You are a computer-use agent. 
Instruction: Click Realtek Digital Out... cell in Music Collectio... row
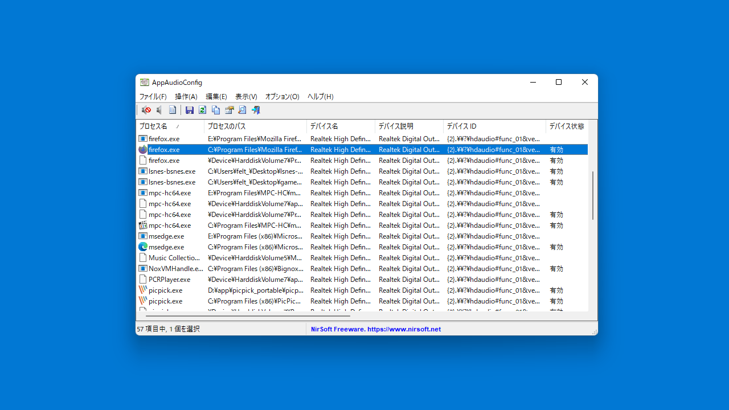[x=409, y=257]
